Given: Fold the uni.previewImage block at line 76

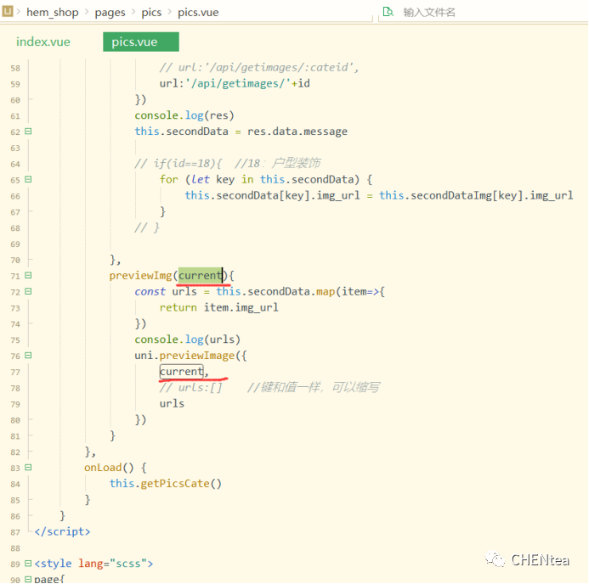Looking at the screenshot, I should click(x=28, y=356).
